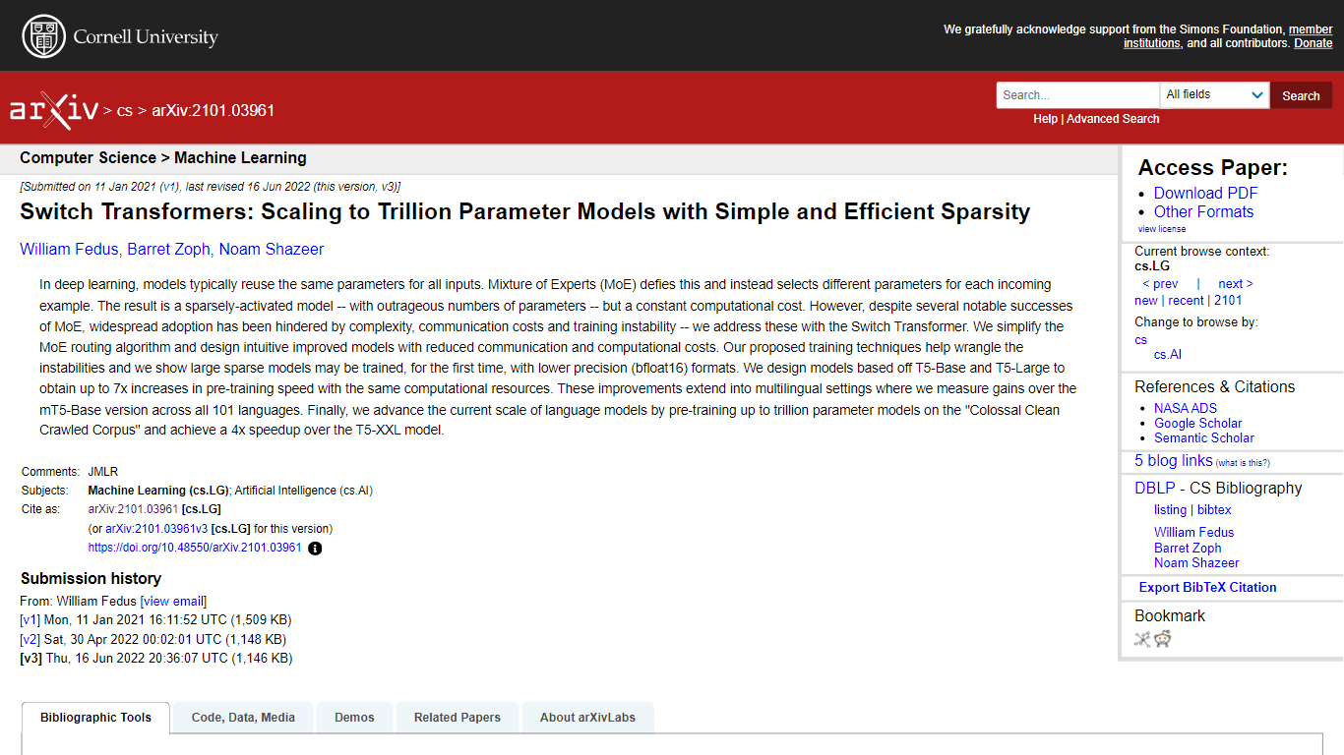Viewport: 1344px width, 755px height.
Task: Open author Noam Shazeer link under title
Action: (x=272, y=250)
